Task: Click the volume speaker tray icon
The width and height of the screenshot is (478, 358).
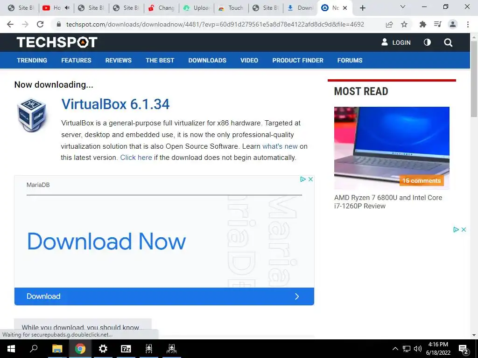Action: (x=418, y=349)
